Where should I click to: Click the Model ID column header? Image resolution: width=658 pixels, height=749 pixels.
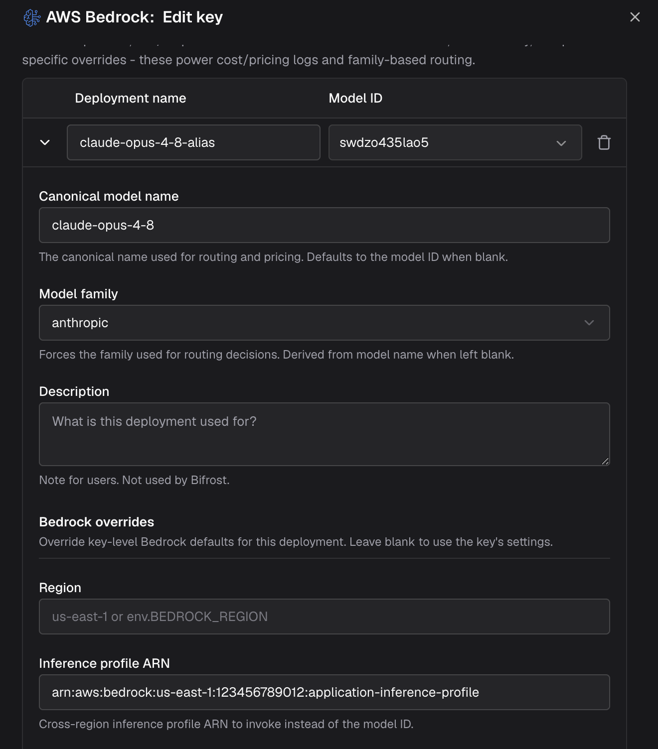click(355, 98)
